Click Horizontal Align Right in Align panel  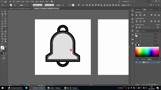[144, 15]
